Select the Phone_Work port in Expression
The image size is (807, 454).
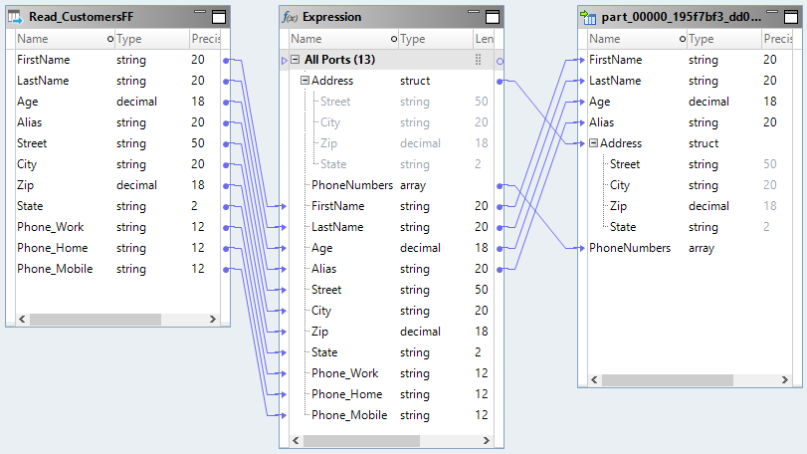(344, 373)
